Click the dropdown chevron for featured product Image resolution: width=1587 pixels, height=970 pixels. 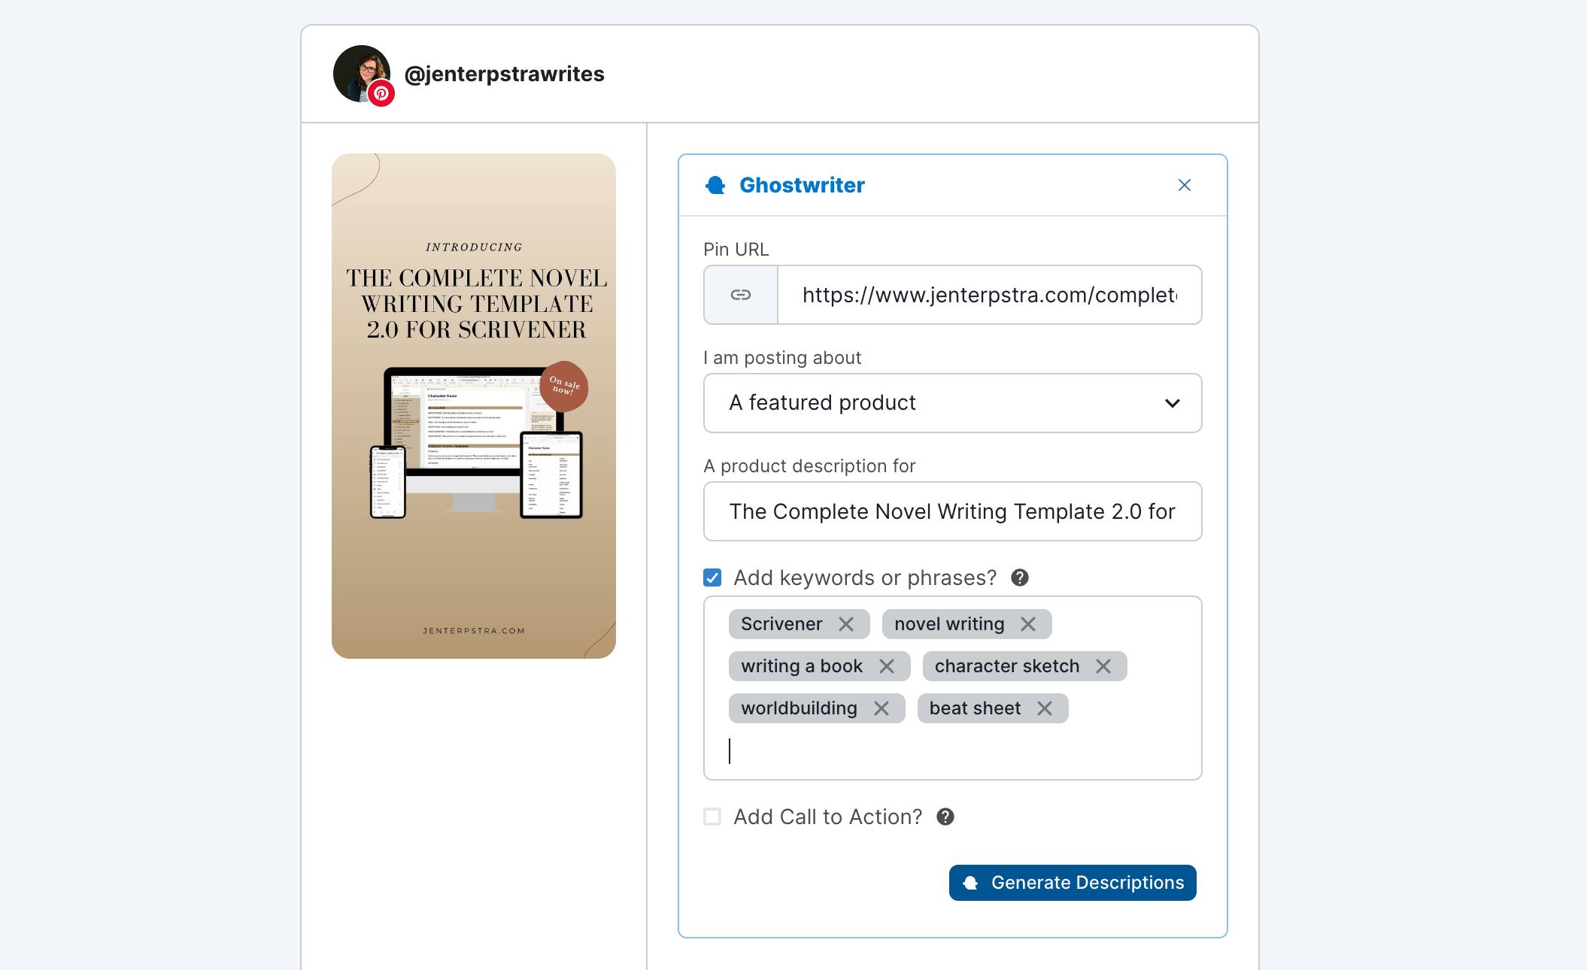(1173, 403)
